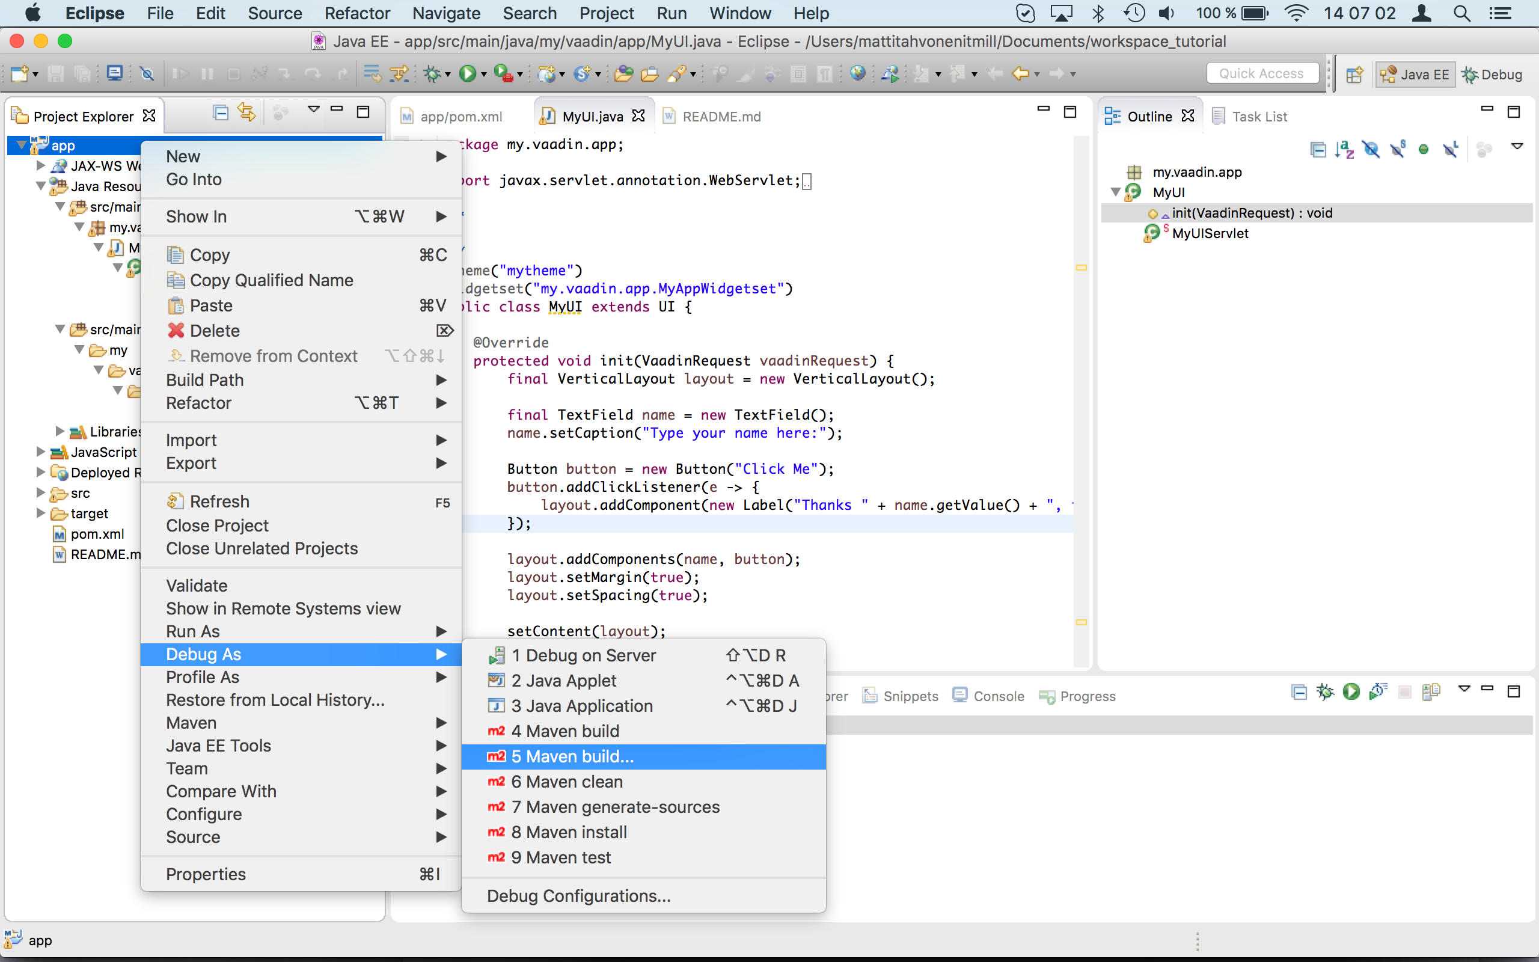The width and height of the screenshot is (1539, 962).
Task: Collapse the app project tree node
Action: tap(22, 145)
